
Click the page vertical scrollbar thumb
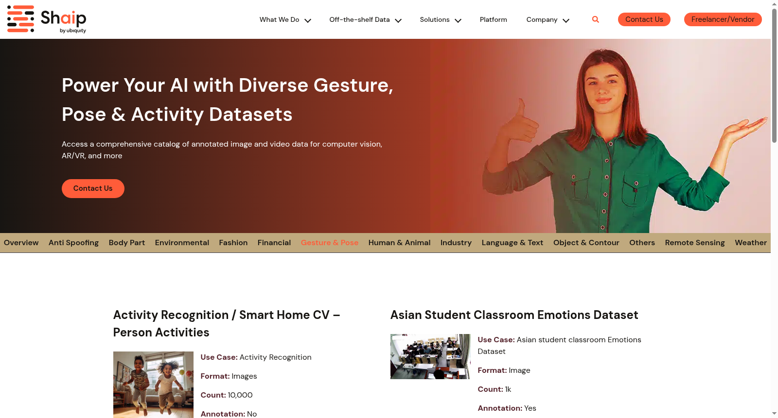point(774,75)
